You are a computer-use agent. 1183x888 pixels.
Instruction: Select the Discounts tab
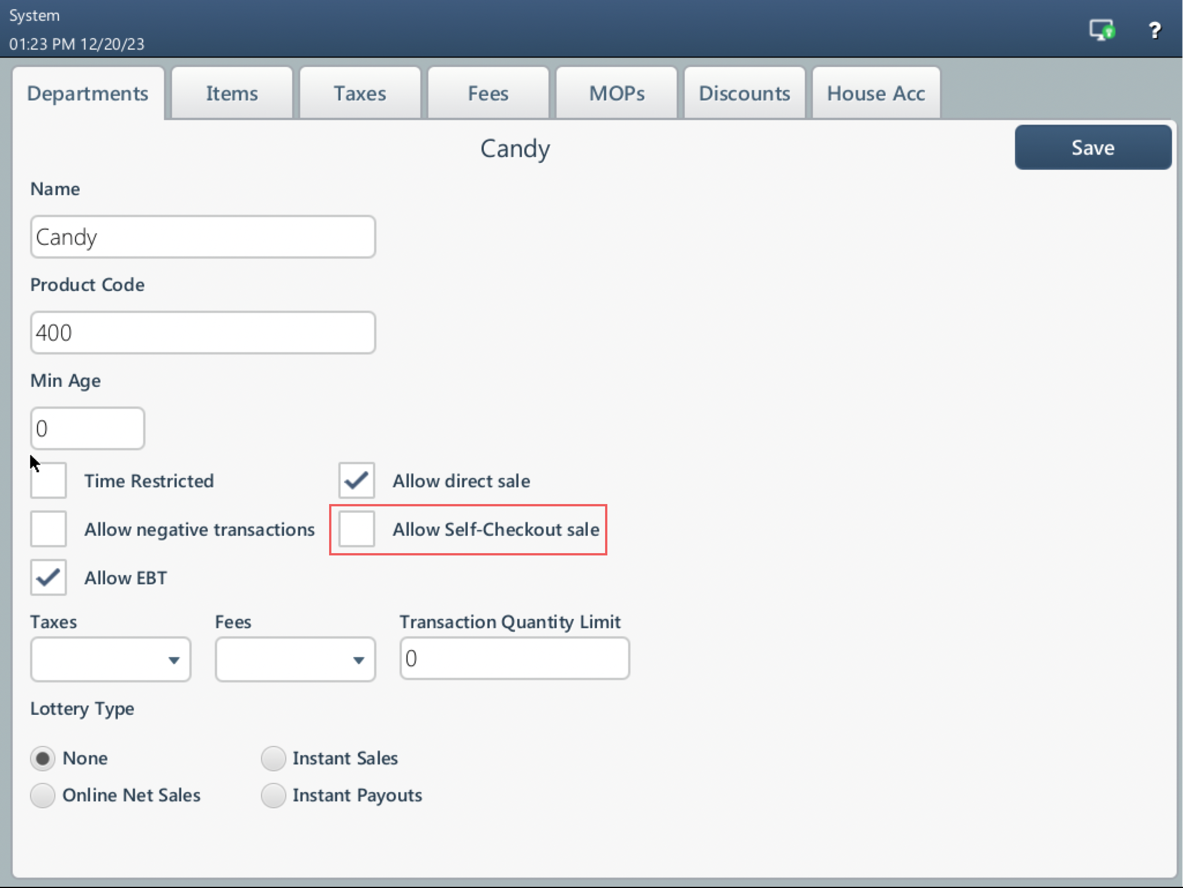tap(744, 94)
